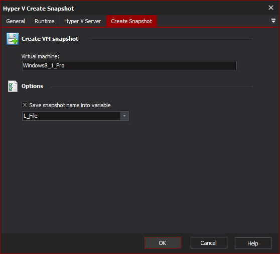Open the Runtime tab

coord(45,21)
